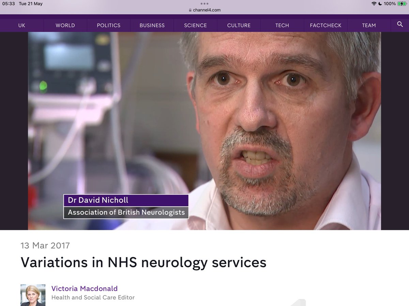Viewport: 409px width, 306px height.
Task: Tap the lock icon beside channel4.com
Action: (191, 10)
